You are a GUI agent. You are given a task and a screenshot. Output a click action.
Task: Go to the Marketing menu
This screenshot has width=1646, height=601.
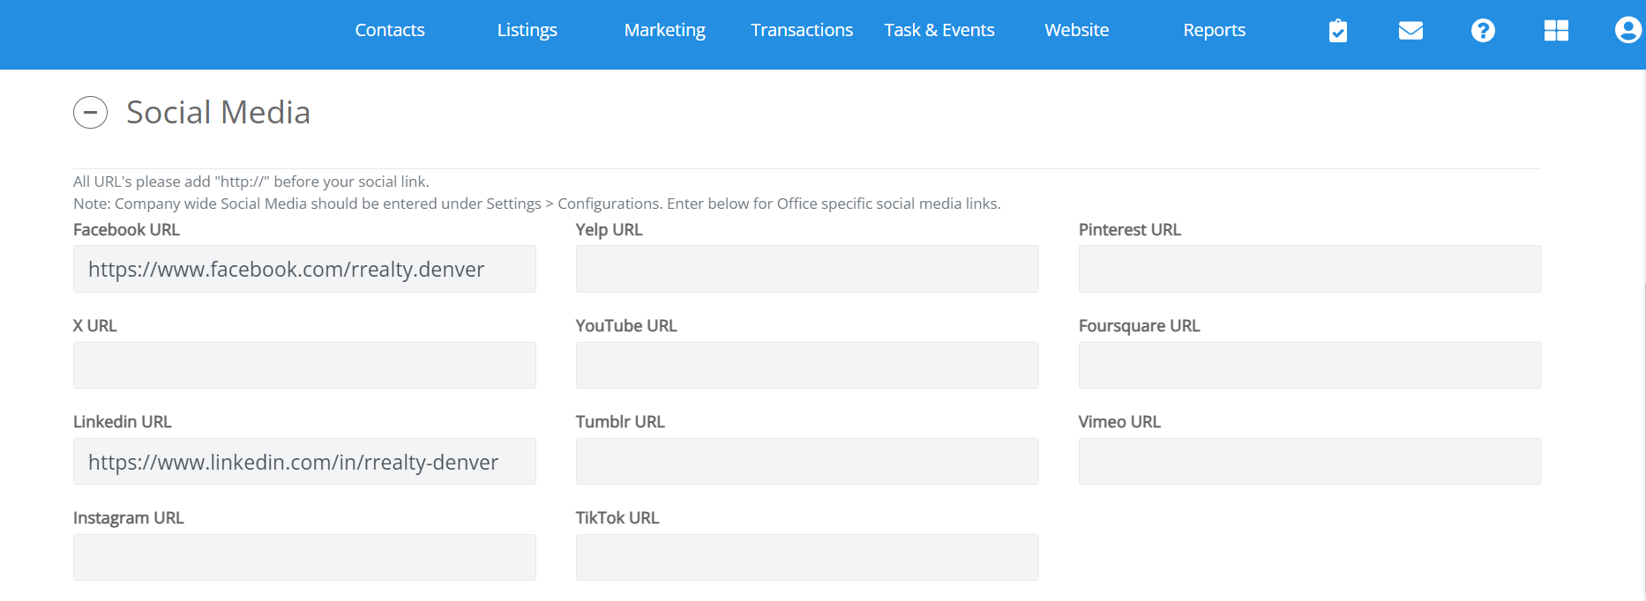tap(664, 31)
